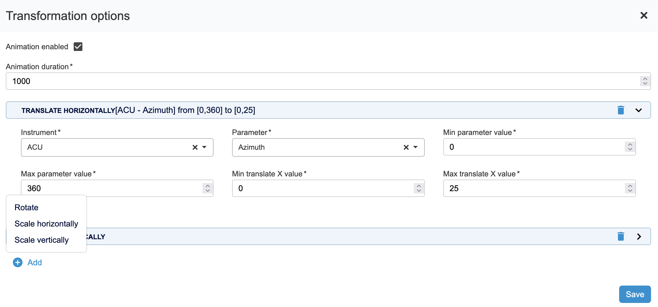This screenshot has width=658, height=307.
Task: Close the Transformation options dialog
Action: (644, 16)
